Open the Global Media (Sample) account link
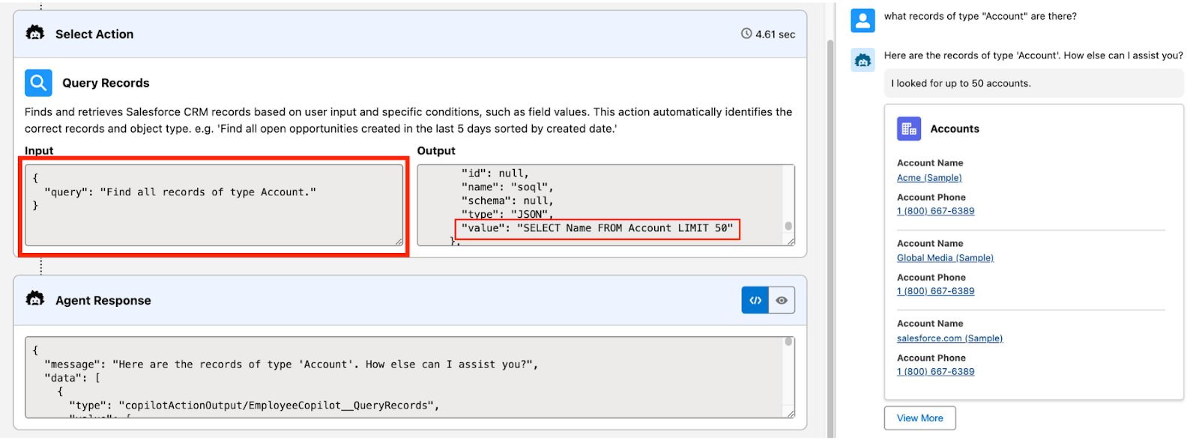Viewport: 1199px width, 440px height. (x=945, y=258)
